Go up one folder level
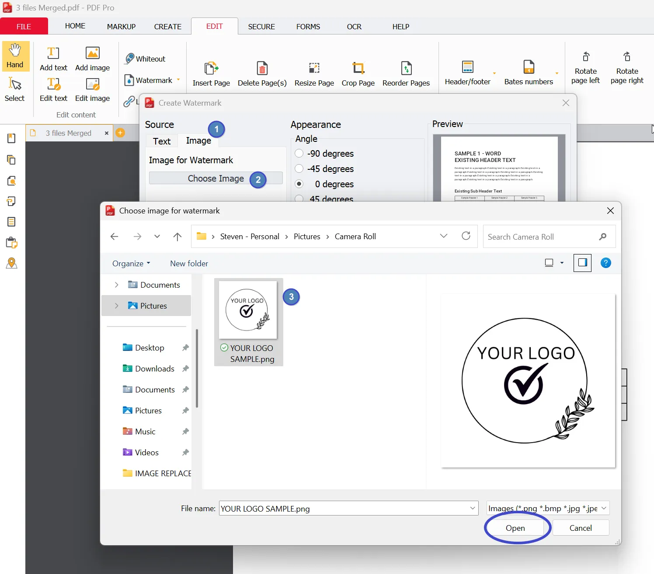Image resolution: width=654 pixels, height=574 pixels. (177, 237)
